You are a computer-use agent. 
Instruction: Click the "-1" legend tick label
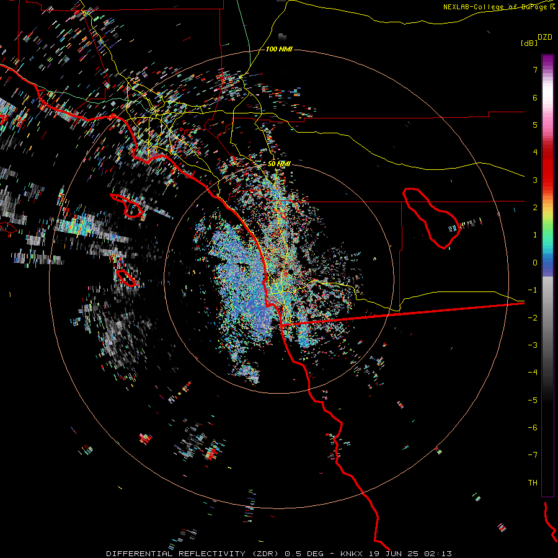[533, 290]
